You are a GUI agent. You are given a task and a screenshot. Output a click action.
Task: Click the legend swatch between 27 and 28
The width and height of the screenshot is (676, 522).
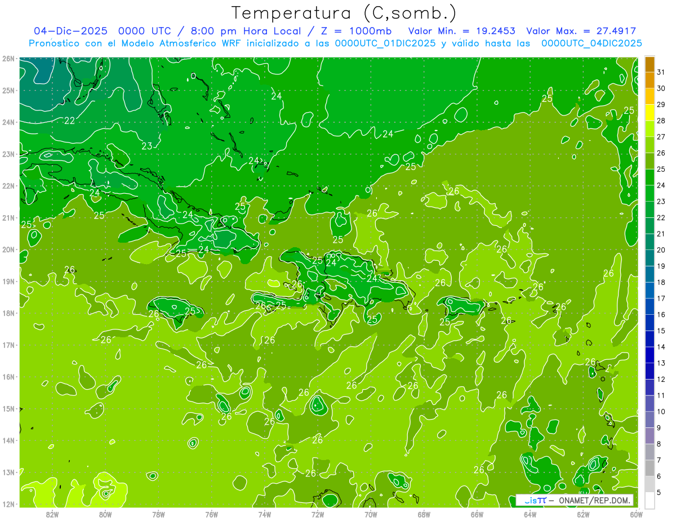tap(650, 129)
